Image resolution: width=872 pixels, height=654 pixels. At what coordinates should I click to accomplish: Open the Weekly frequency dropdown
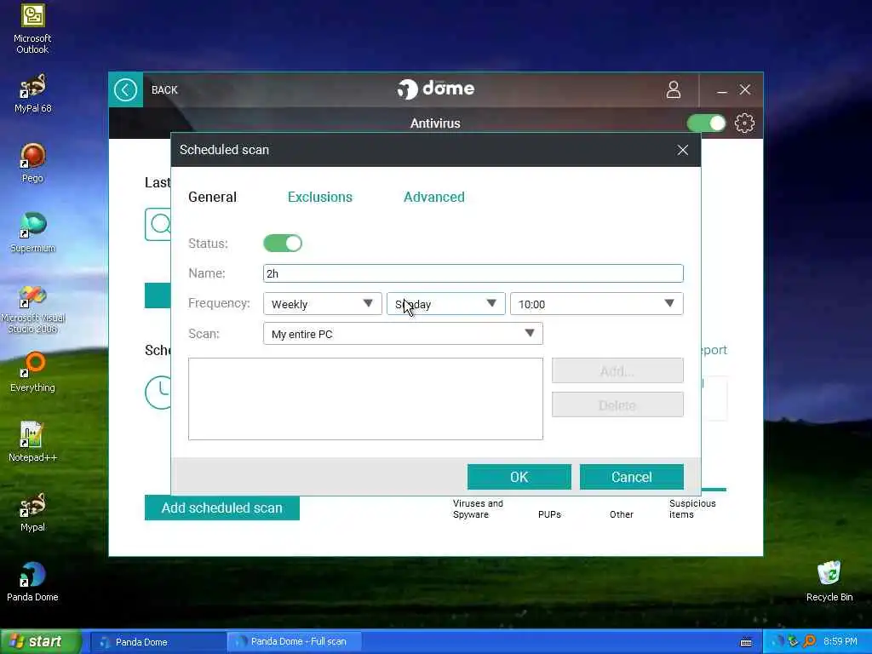pyautogui.click(x=322, y=304)
